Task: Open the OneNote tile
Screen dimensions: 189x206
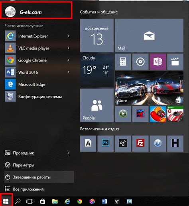Action: point(158,61)
